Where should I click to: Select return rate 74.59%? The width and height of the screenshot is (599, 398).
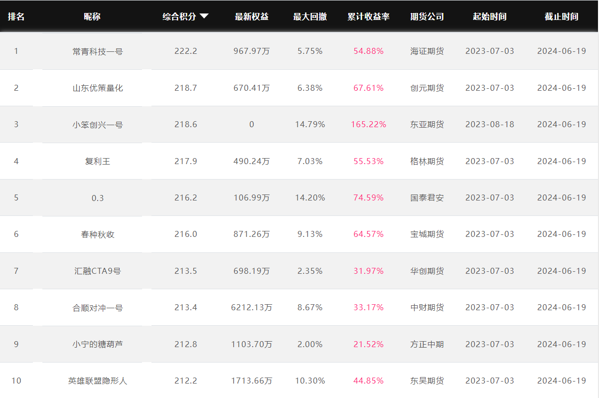369,198
